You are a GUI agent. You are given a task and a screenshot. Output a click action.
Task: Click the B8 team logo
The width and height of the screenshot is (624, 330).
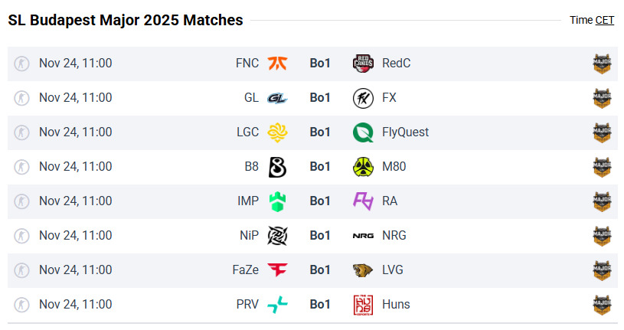[x=277, y=167]
